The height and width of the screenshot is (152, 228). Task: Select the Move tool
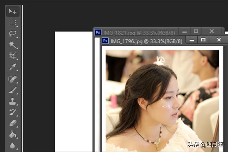13,11
